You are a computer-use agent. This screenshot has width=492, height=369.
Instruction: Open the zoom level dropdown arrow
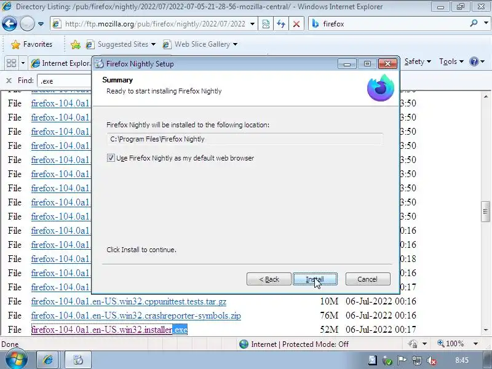click(475, 344)
